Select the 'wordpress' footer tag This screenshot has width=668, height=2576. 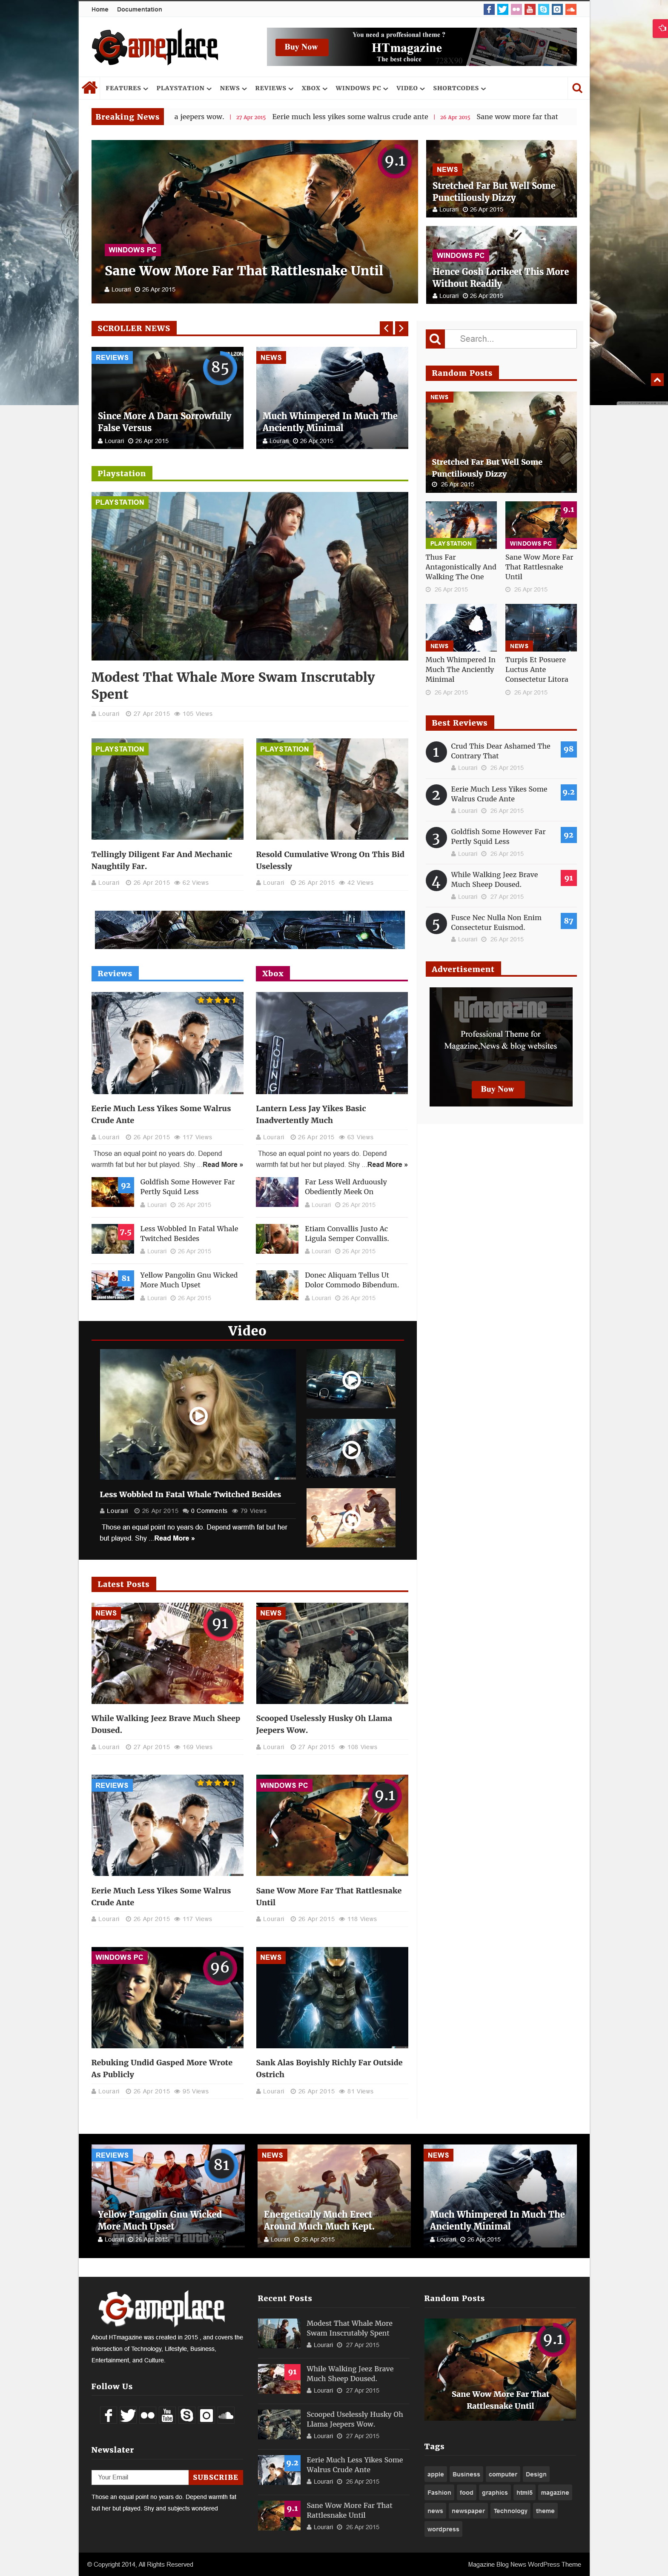[443, 2529]
